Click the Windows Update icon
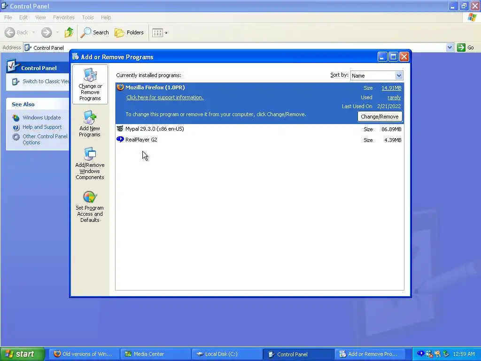481x361 pixels. tap(16, 118)
